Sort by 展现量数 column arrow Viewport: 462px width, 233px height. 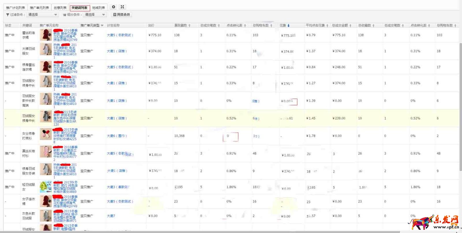(189, 26)
